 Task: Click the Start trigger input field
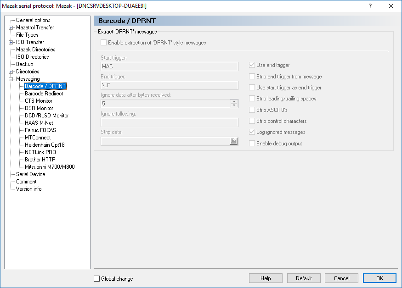click(x=169, y=67)
